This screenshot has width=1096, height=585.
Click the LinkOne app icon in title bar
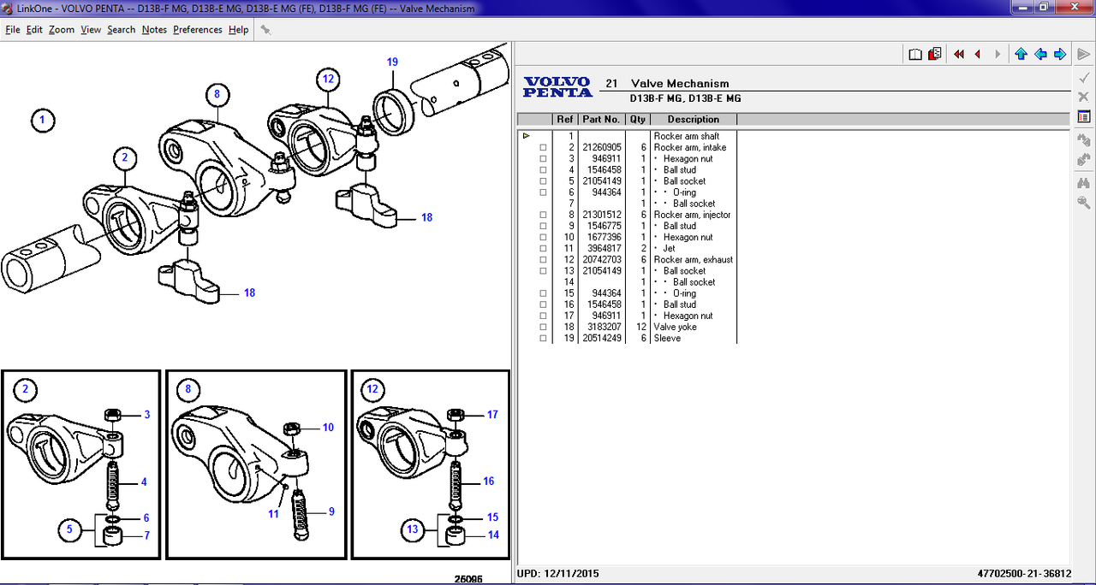pos(8,8)
